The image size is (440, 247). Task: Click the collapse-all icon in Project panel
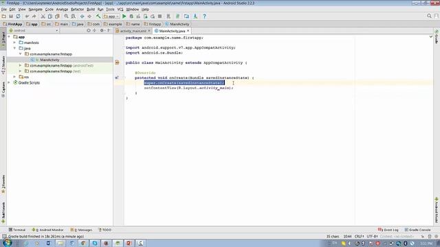click(94, 30)
